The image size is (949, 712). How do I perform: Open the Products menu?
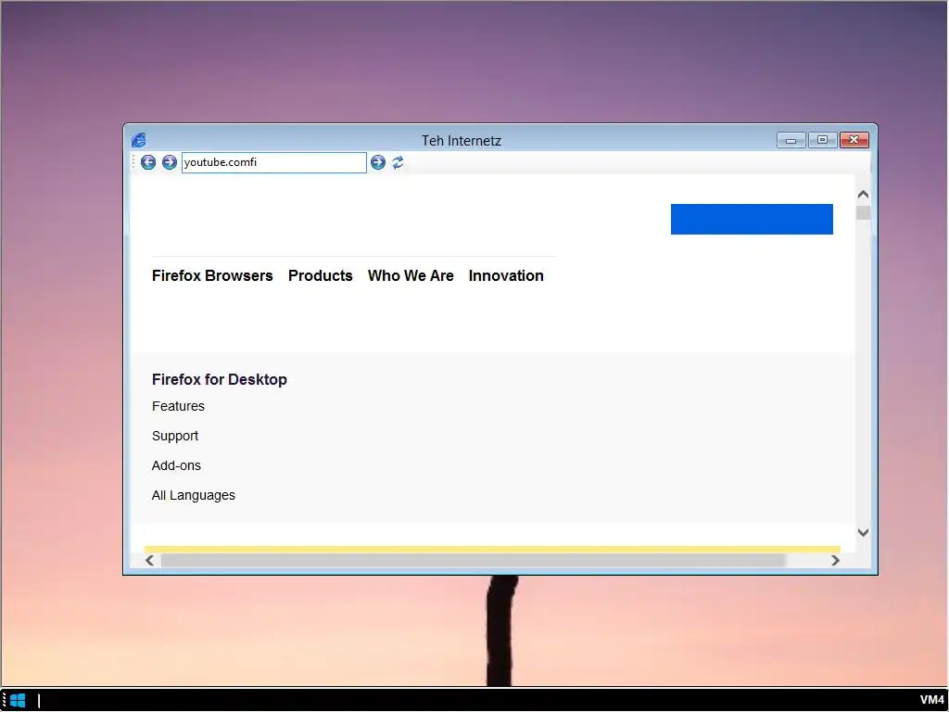point(320,275)
